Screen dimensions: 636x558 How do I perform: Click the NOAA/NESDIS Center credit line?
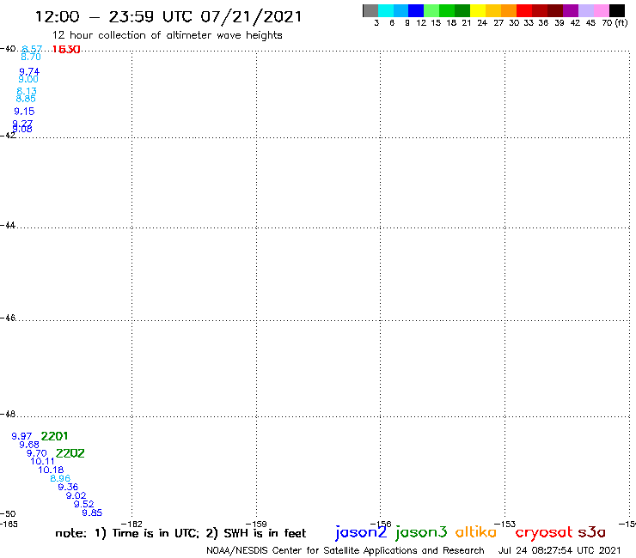tap(346, 551)
